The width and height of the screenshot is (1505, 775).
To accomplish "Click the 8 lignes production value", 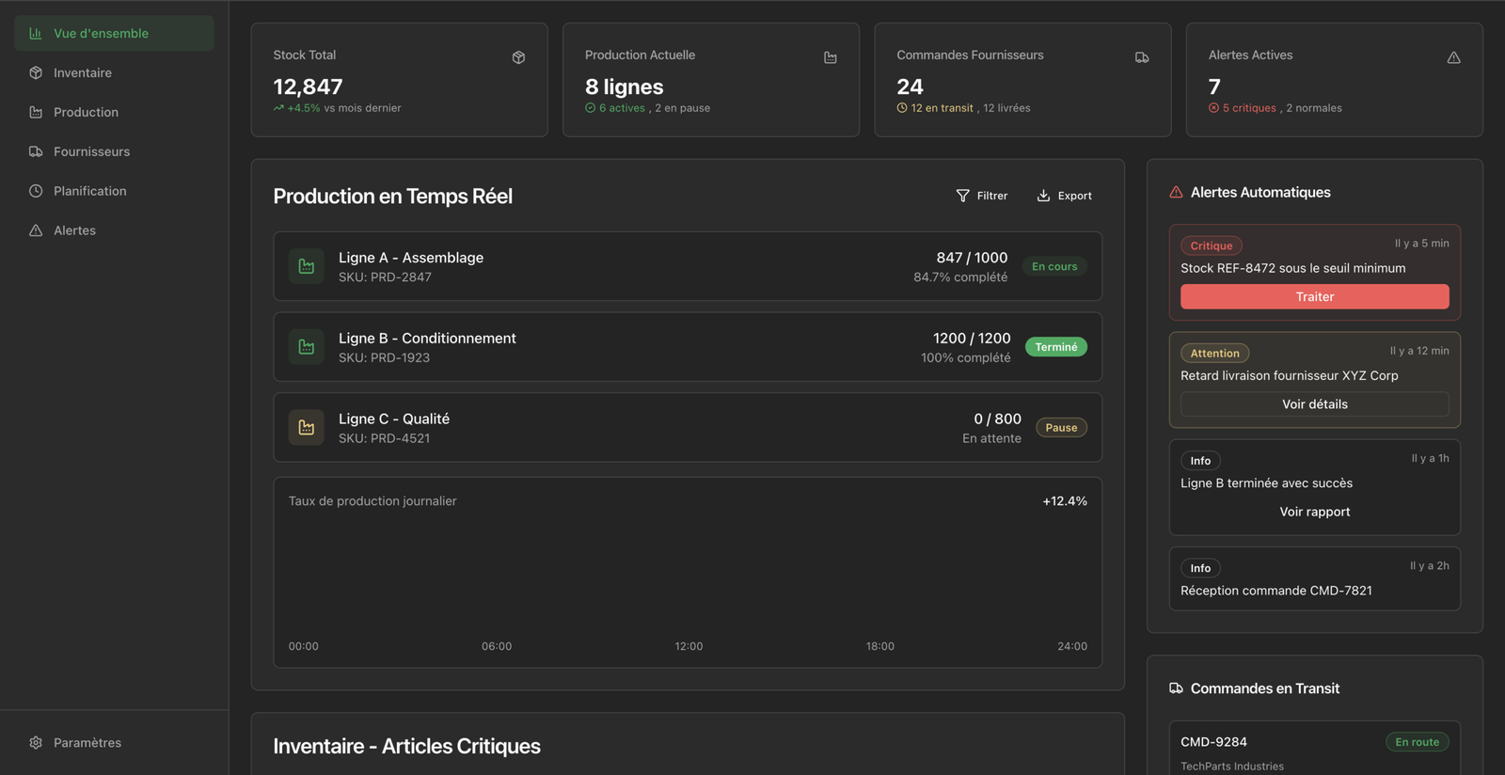I will (624, 87).
